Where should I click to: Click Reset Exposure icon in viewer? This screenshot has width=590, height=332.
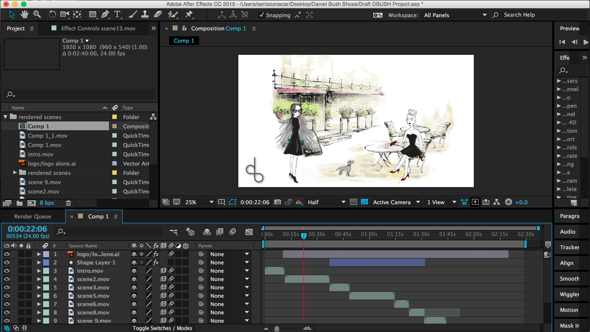508,202
